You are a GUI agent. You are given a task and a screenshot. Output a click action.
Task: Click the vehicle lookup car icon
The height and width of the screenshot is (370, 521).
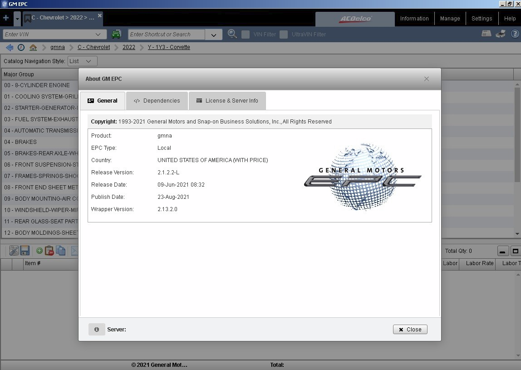(x=117, y=34)
